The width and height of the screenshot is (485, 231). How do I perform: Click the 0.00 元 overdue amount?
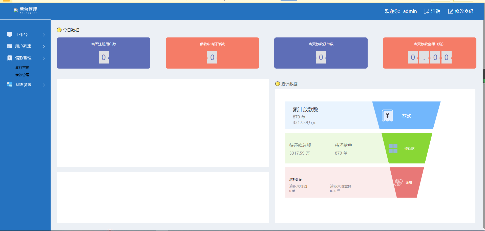335,191
